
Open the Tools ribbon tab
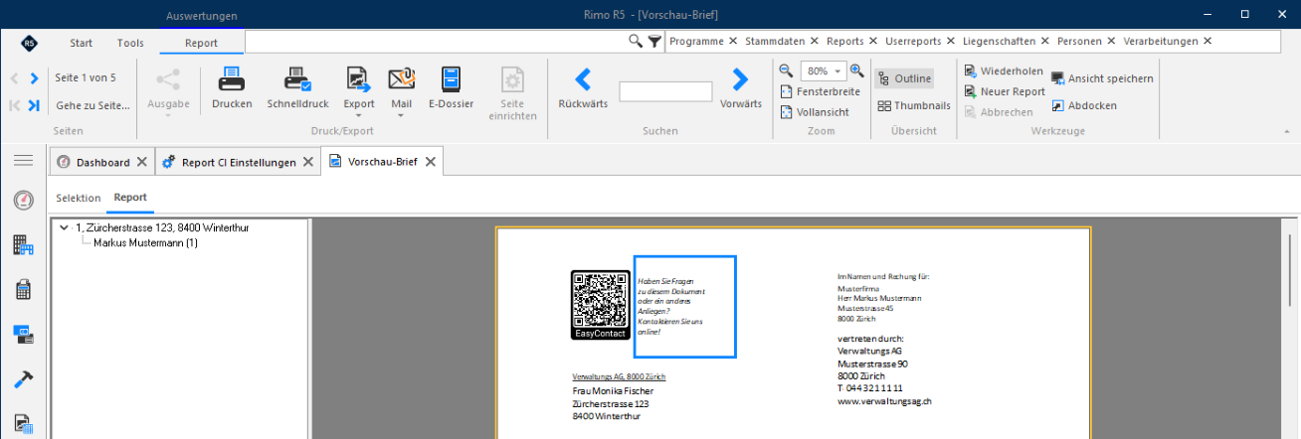(x=130, y=43)
